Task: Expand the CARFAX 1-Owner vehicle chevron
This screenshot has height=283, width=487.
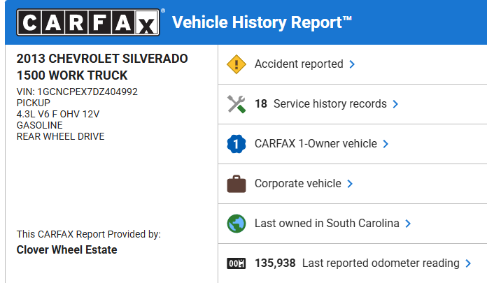Action: click(386, 144)
